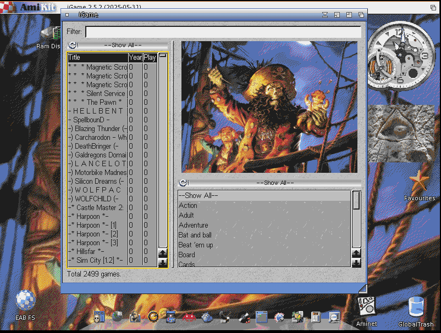Select the Silicon Dreams game row

point(113,181)
